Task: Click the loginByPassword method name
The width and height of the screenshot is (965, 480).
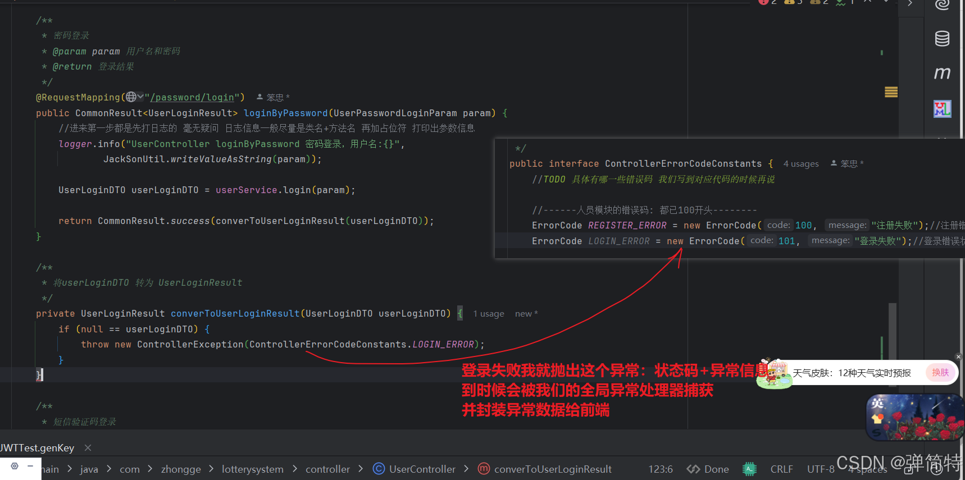Action: (x=285, y=113)
